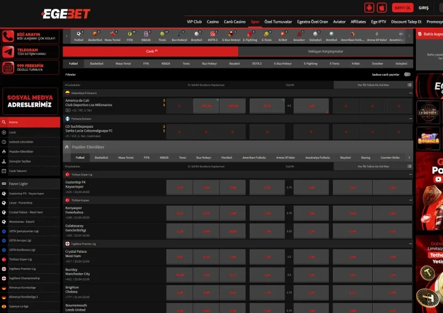Open the Galatasaray Genclerbirligi match
The width and height of the screenshot is (443, 313).
(x=76, y=228)
